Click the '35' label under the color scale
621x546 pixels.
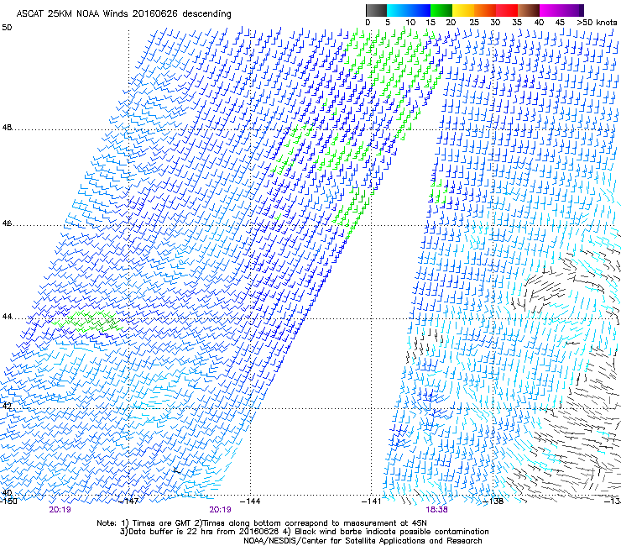[517, 23]
